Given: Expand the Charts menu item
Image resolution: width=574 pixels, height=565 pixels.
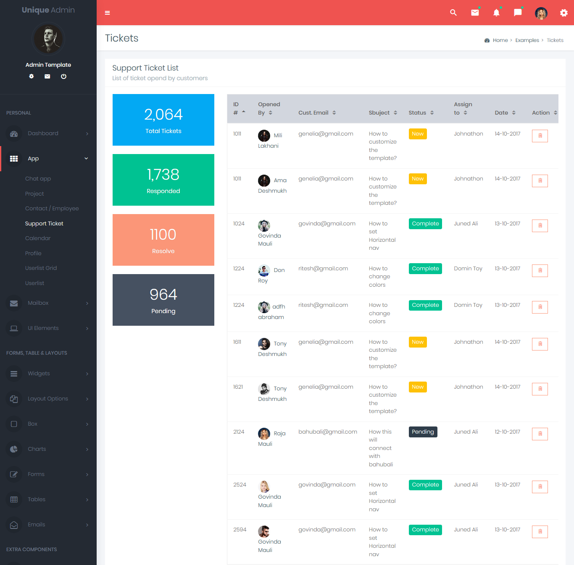Looking at the screenshot, I should 48,449.
